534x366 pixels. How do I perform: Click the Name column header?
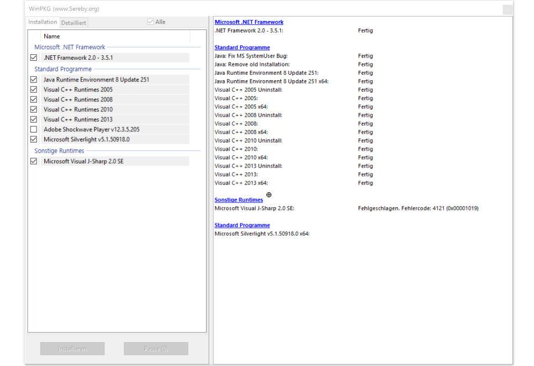click(115, 36)
